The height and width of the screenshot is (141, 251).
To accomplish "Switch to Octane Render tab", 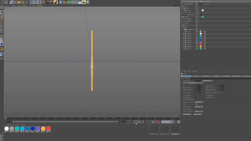I will (236, 76).
